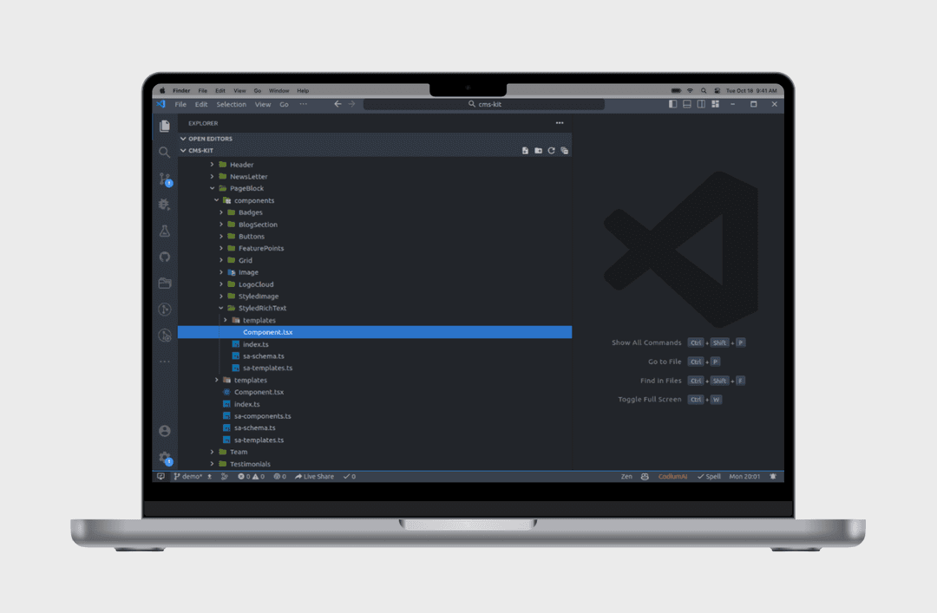This screenshot has height=613, width=937.
Task: Publish changes with the upload arrow icon
Action: pyautogui.click(x=210, y=476)
